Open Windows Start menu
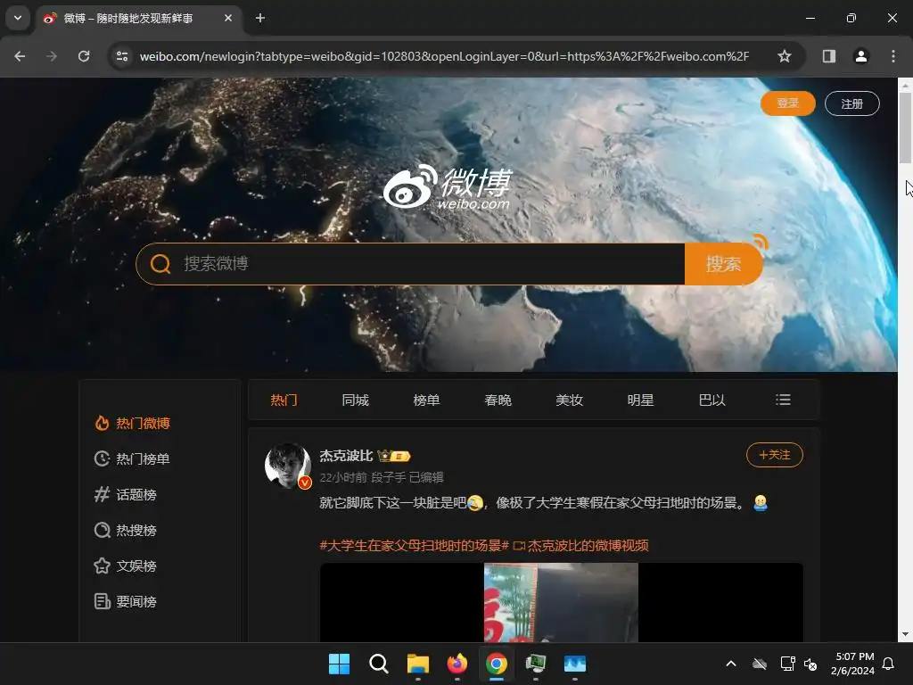913x685 pixels. coord(339,664)
